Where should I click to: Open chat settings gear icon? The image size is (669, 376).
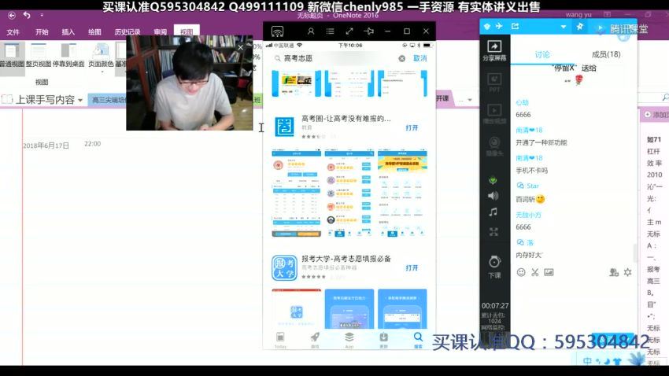tap(627, 272)
